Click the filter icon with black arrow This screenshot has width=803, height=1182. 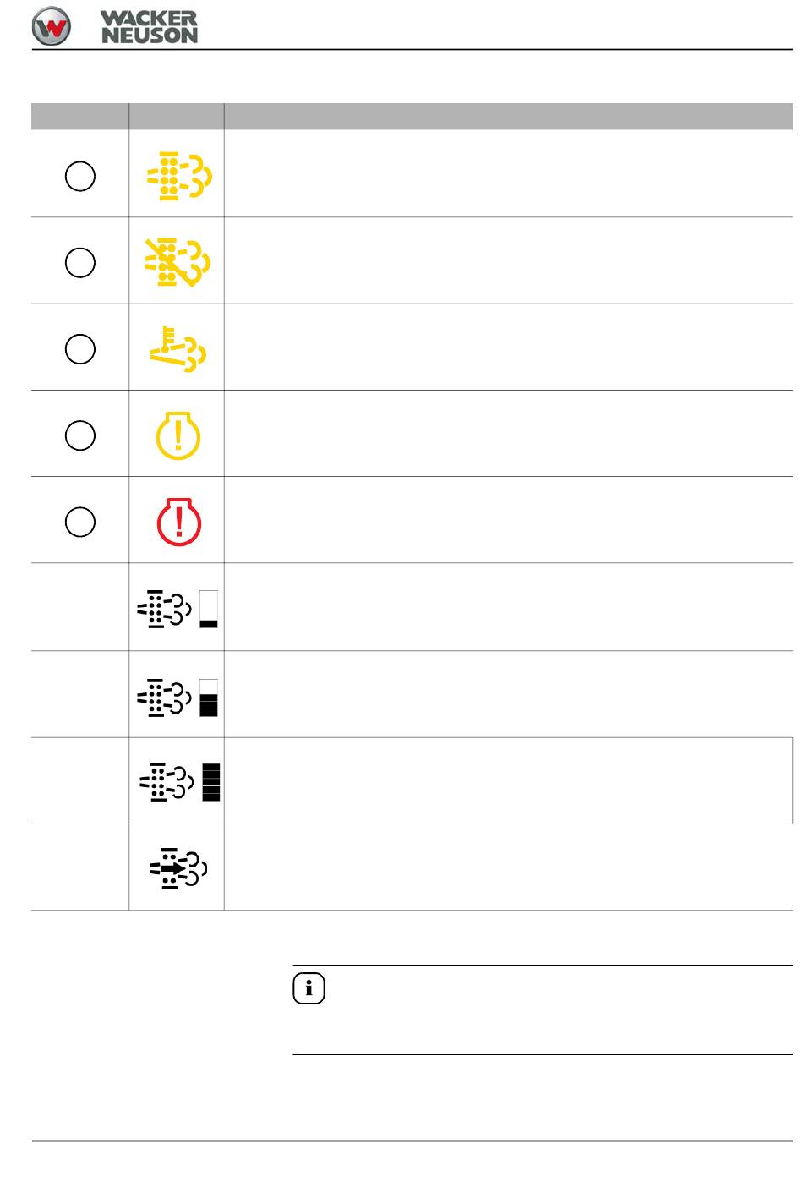pos(178,868)
